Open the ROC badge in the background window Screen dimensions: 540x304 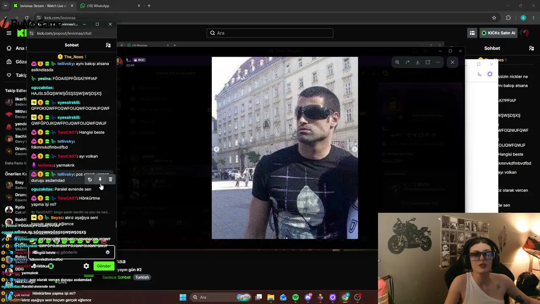point(139,60)
